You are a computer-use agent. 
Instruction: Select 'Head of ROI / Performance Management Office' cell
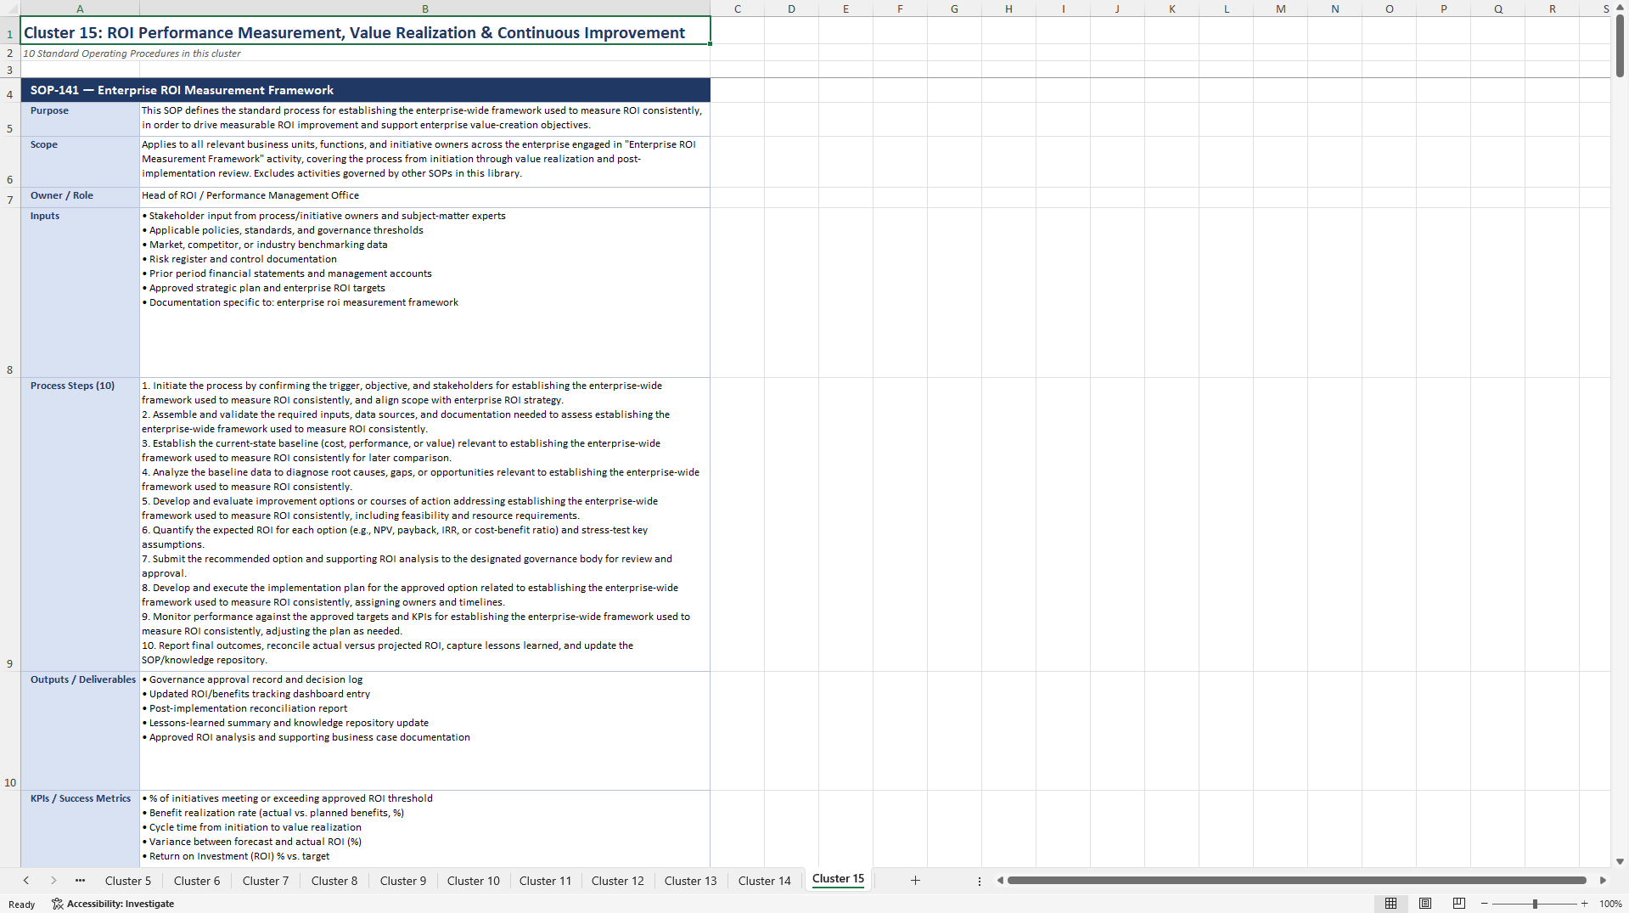[425, 196]
